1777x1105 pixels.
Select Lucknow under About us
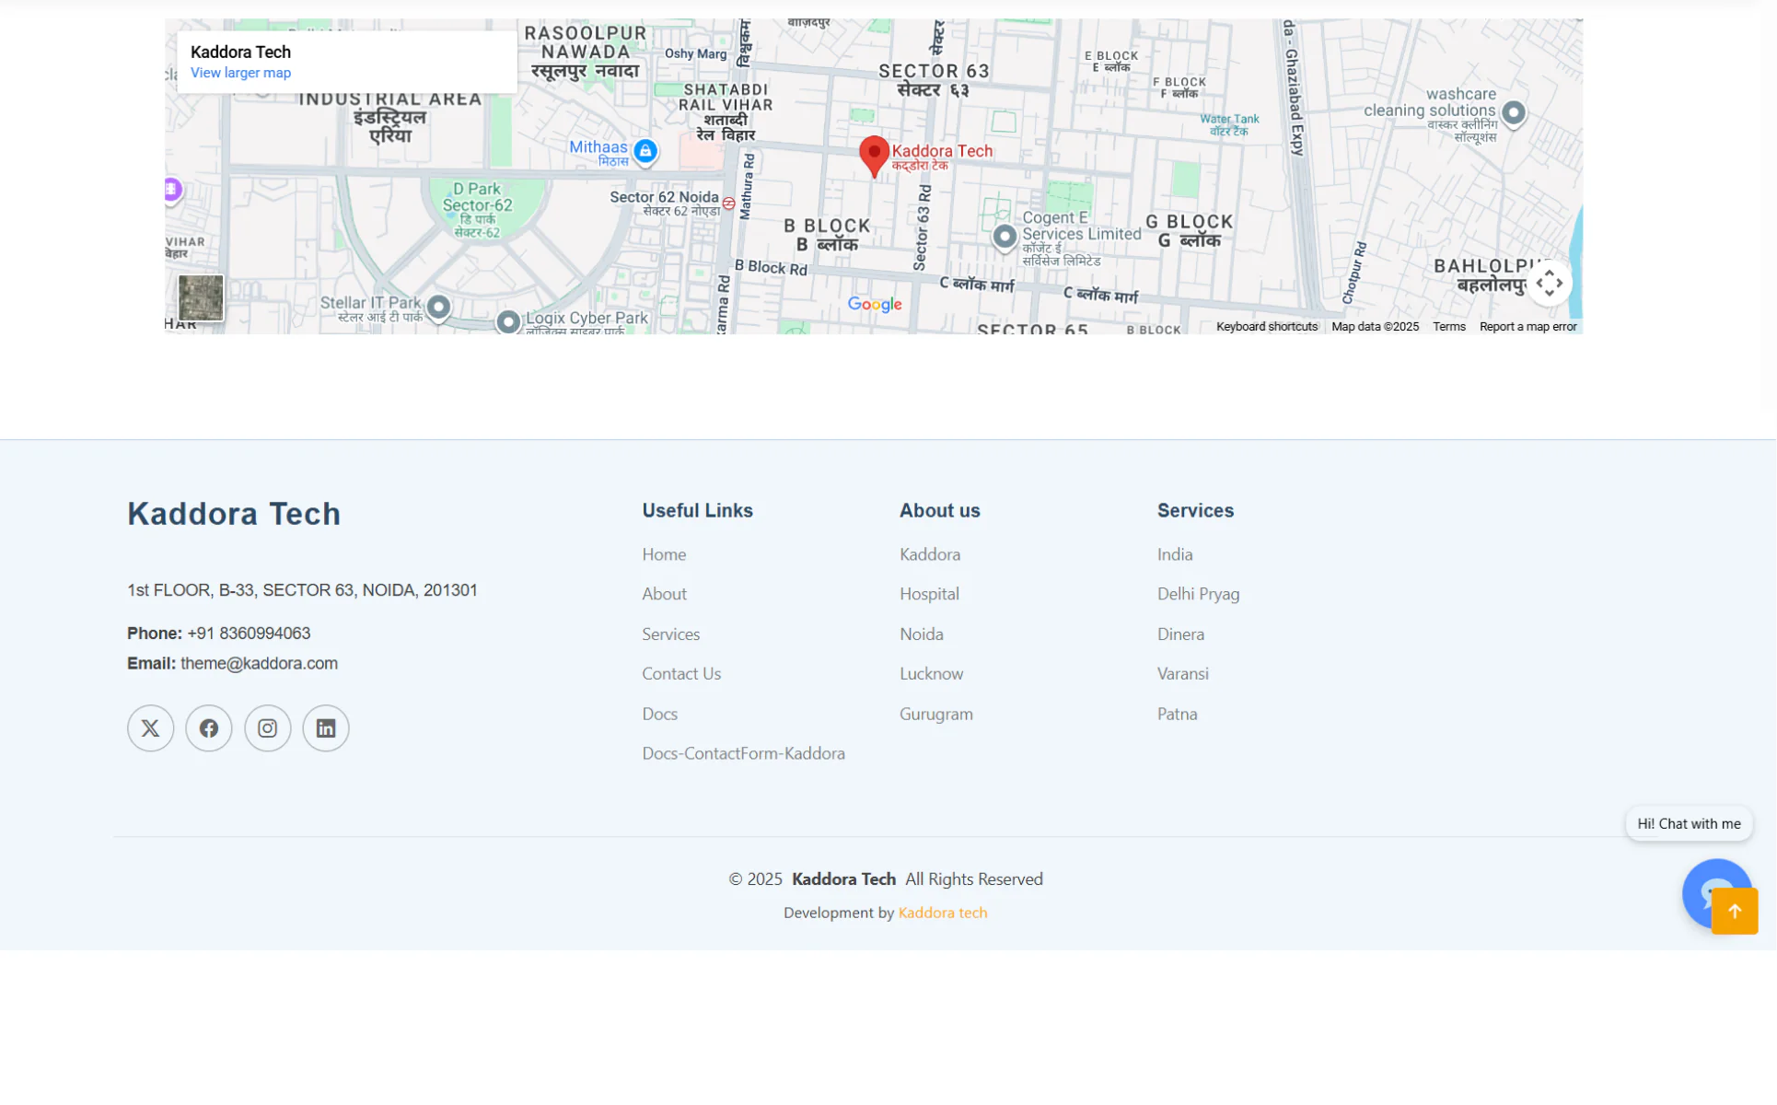(931, 673)
